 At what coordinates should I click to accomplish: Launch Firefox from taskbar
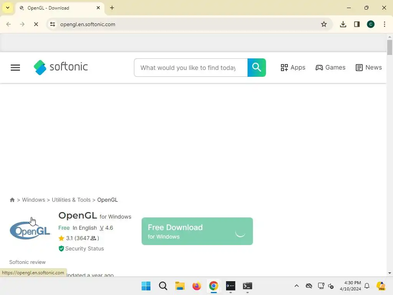point(197,286)
